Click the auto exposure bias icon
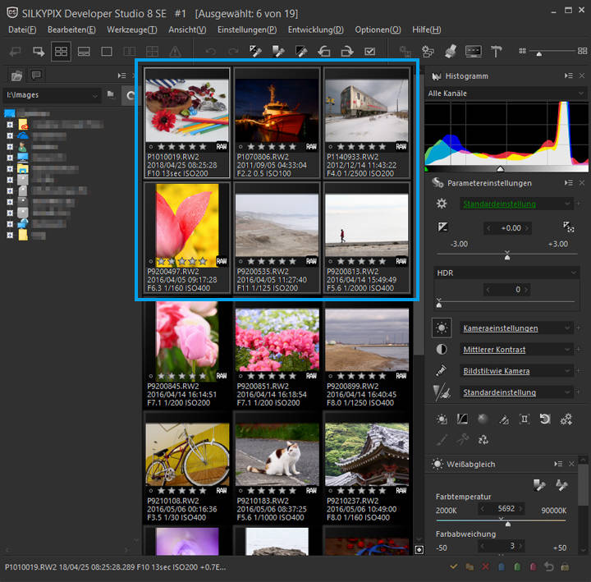Viewport: 591px width, 582px height. coord(568,227)
